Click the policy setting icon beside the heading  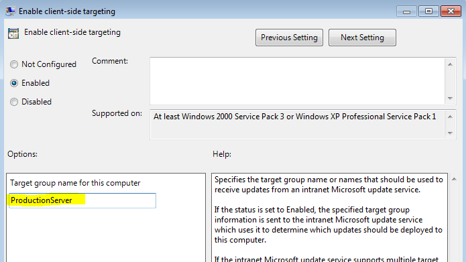point(13,34)
